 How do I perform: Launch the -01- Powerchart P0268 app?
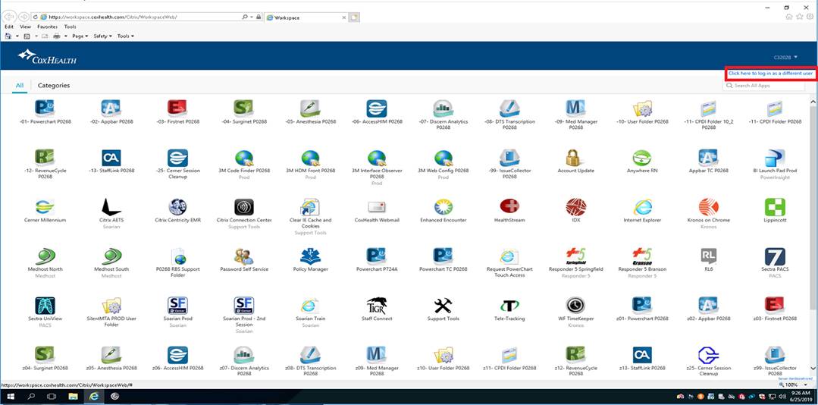pos(45,108)
